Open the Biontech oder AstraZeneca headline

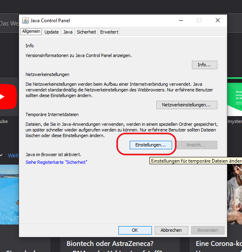(110, 244)
